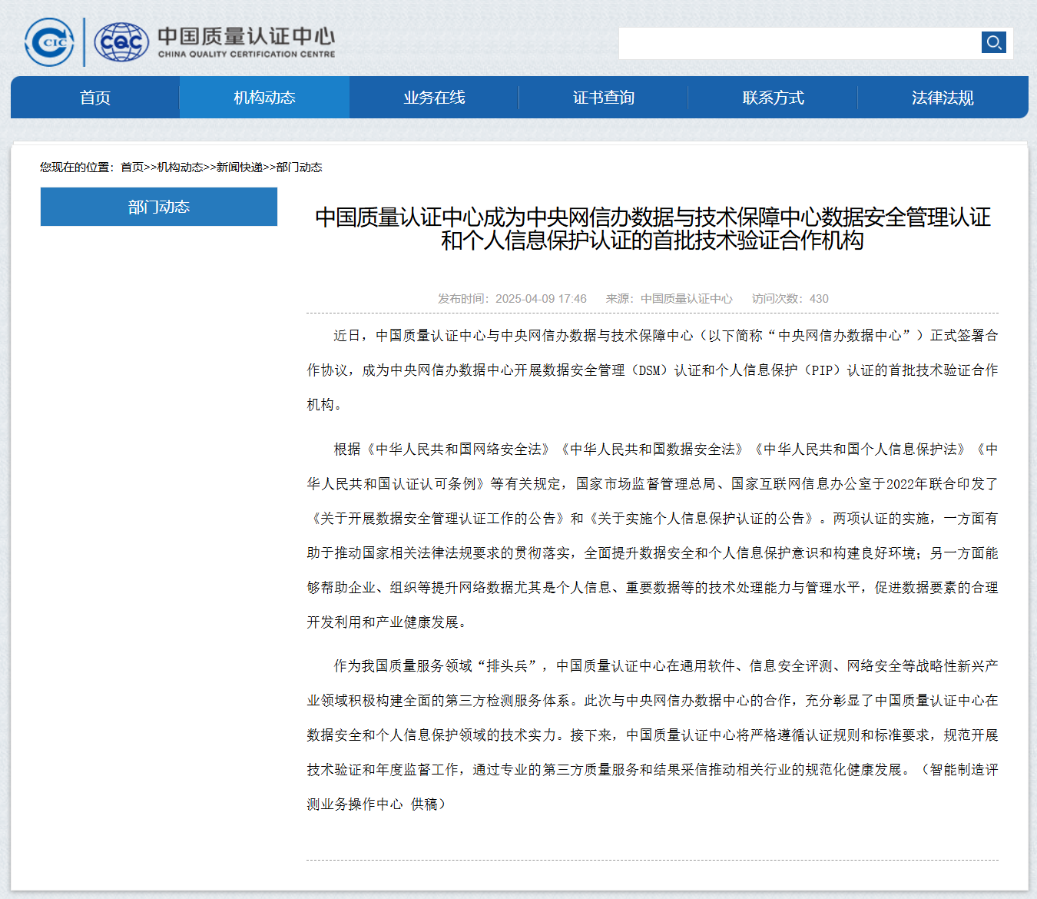1037x899 pixels.
Task: Open the 证书查询 navigation tab
Action: click(604, 98)
